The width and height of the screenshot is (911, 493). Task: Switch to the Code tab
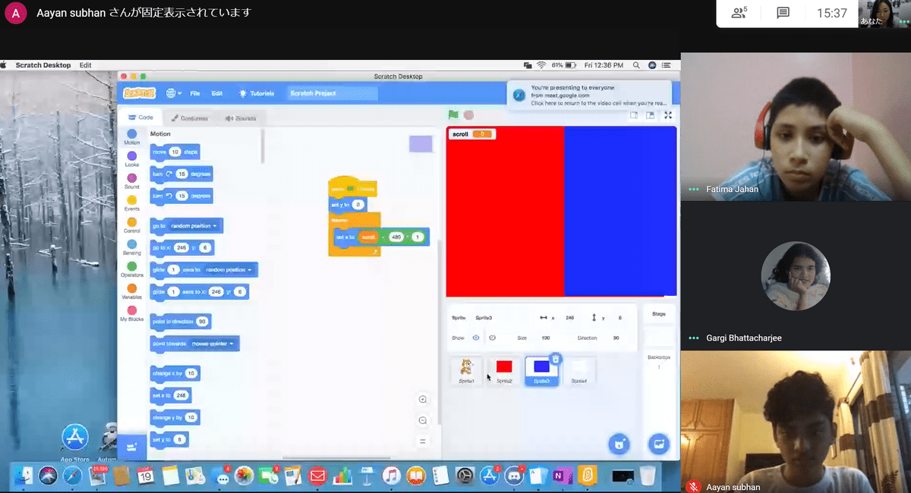tap(140, 118)
